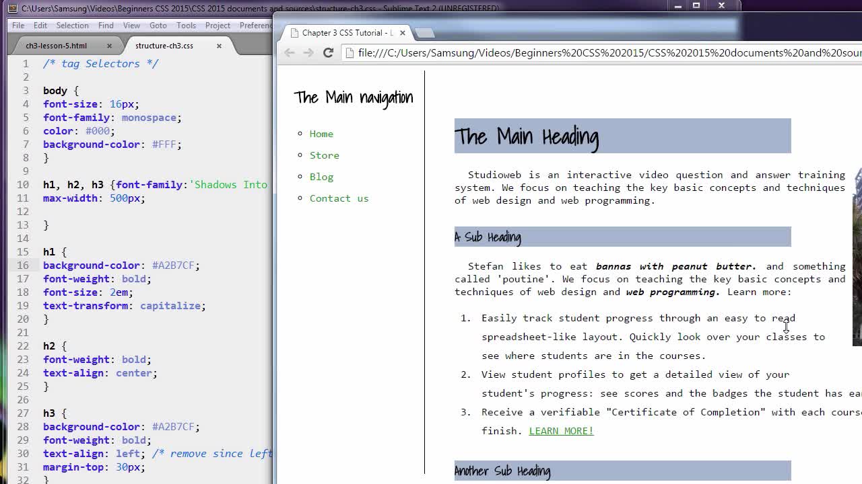Viewport: 862px width, 484px height.
Task: Open the Project menu
Action: tap(218, 26)
